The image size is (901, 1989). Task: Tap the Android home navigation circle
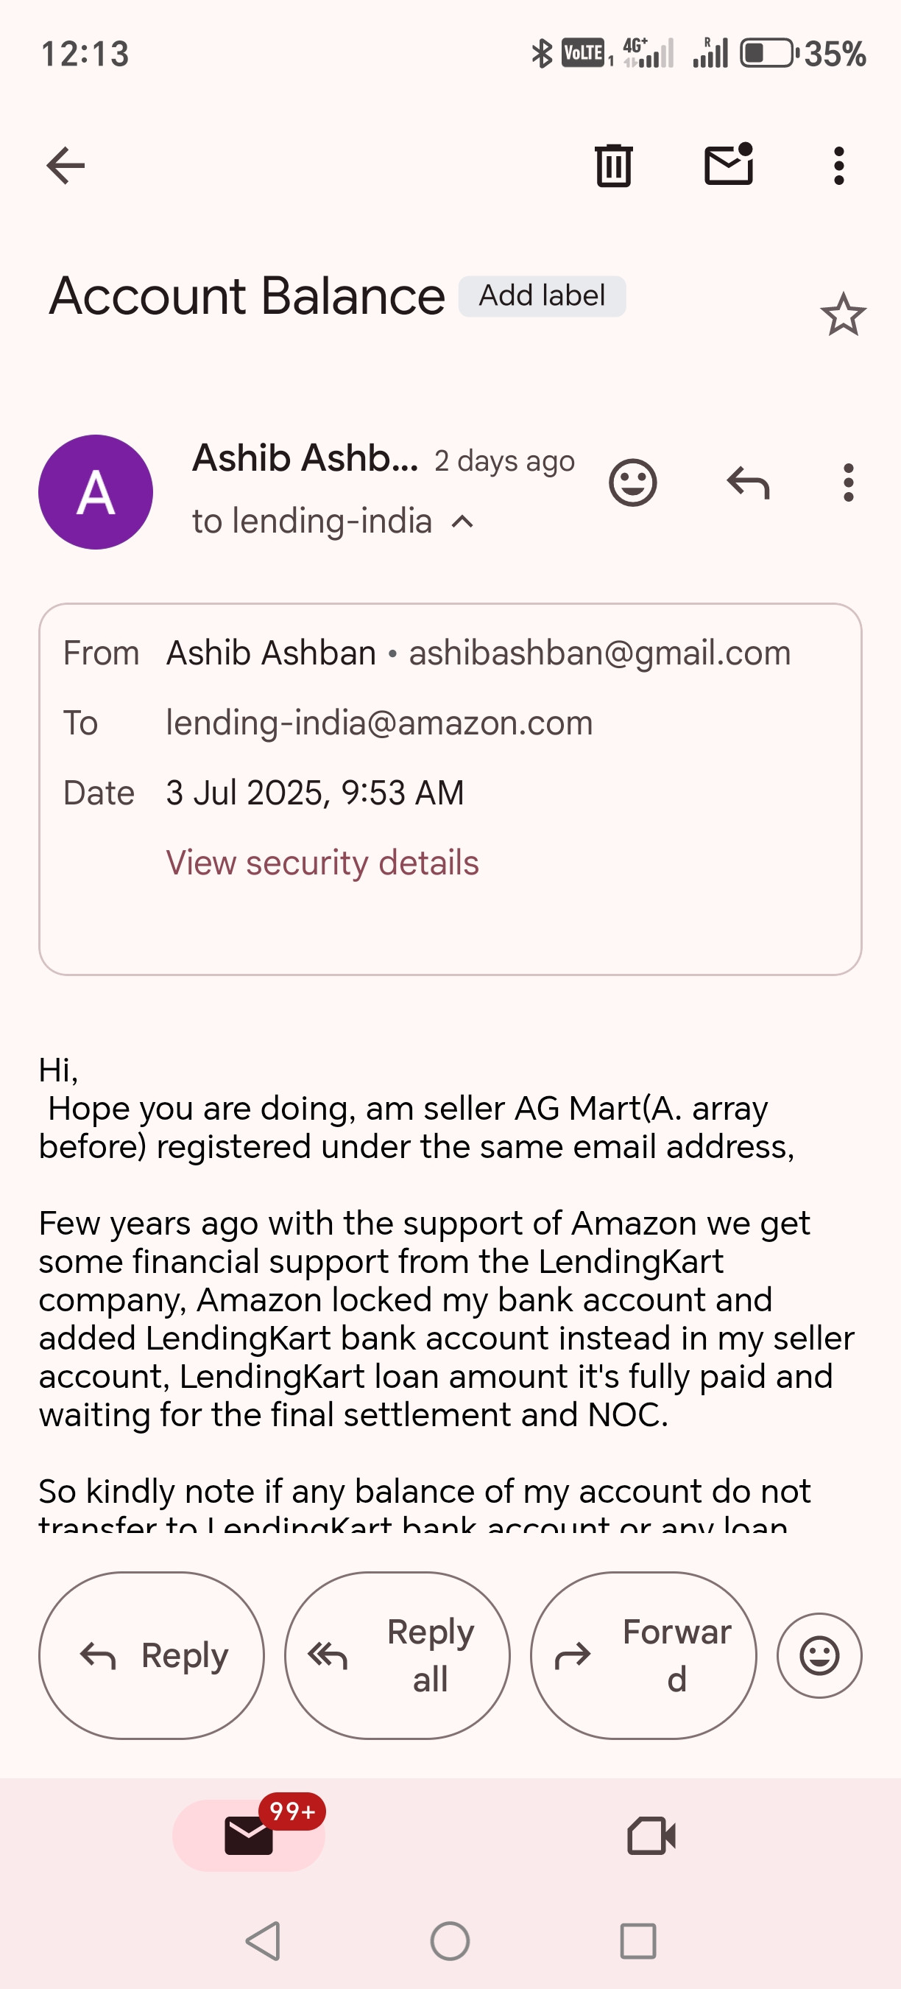pos(451,1940)
